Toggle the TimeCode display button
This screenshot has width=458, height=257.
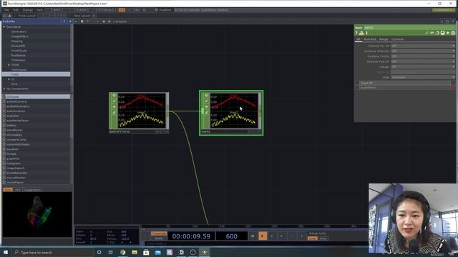pos(159,233)
